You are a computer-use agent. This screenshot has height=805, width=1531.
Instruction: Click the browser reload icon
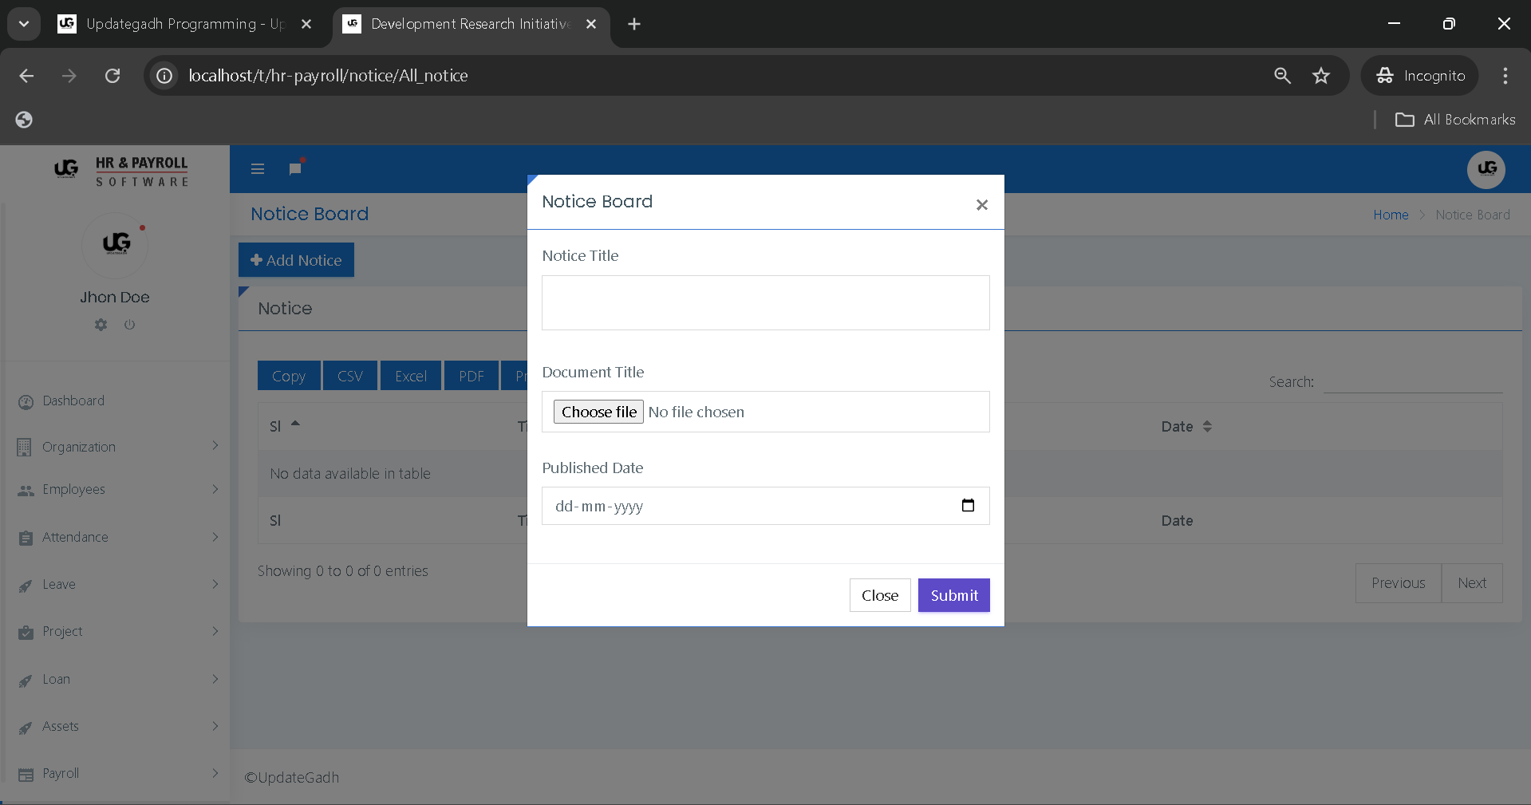coord(112,76)
